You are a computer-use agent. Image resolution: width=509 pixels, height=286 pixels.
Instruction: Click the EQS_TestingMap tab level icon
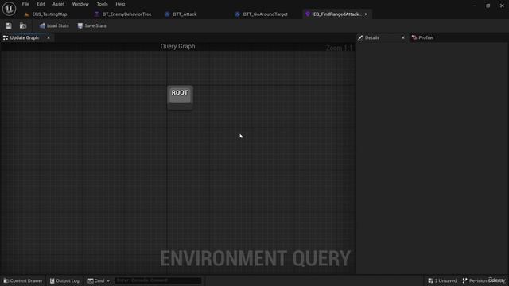27,14
